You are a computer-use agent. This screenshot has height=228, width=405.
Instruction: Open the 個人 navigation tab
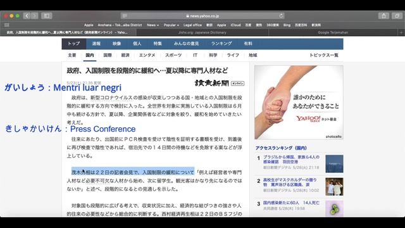[x=137, y=44]
